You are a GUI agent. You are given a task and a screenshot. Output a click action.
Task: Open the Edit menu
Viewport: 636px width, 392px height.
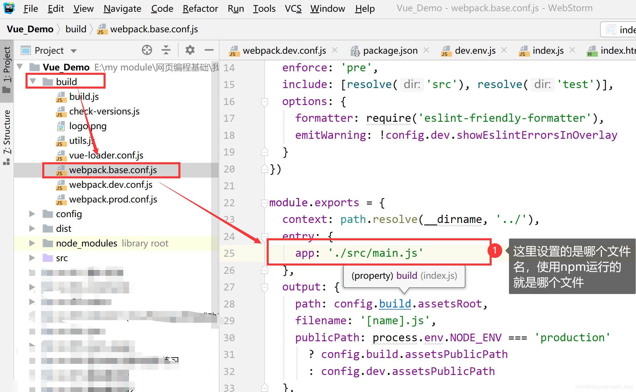coord(56,9)
